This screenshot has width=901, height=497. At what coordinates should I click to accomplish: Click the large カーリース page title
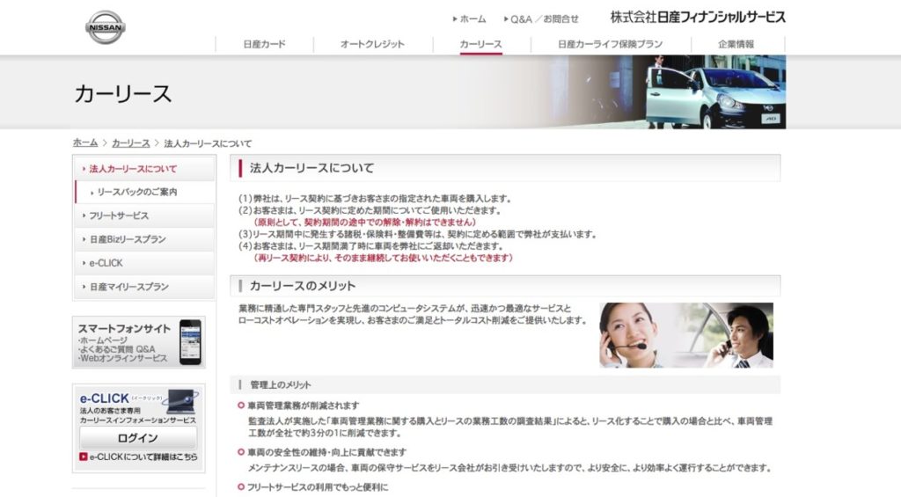tap(123, 93)
